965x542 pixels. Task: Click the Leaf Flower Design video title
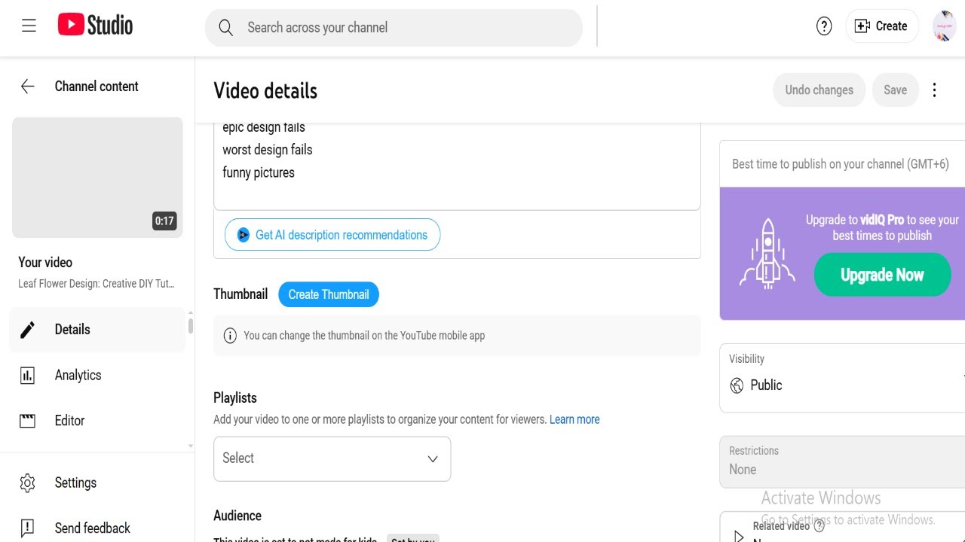(96, 284)
